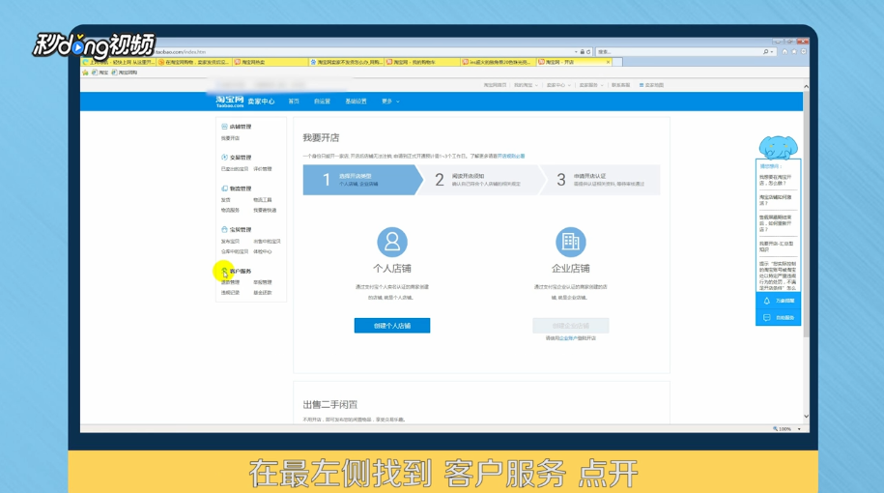Click the page scrollbar up arrow

pos(806,87)
